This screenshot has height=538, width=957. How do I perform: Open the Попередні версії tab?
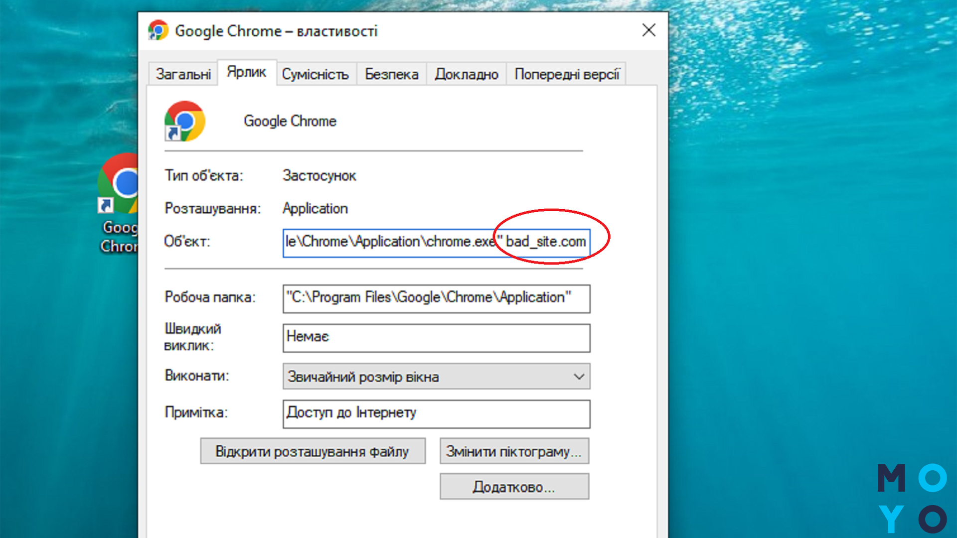click(x=567, y=74)
